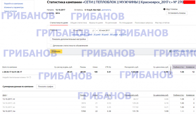The image size is (196, 114).
Task: Switch to 'Статистика по дням' tab
Action: coord(59,23)
